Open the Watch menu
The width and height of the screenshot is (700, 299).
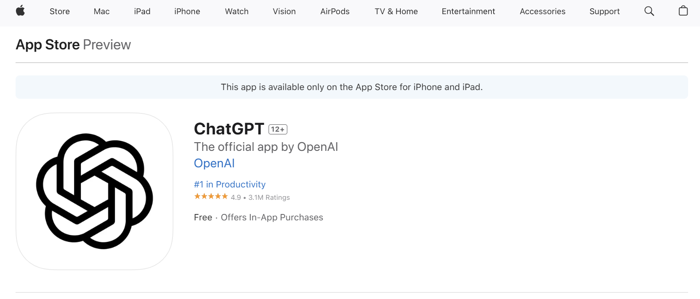coord(237,11)
